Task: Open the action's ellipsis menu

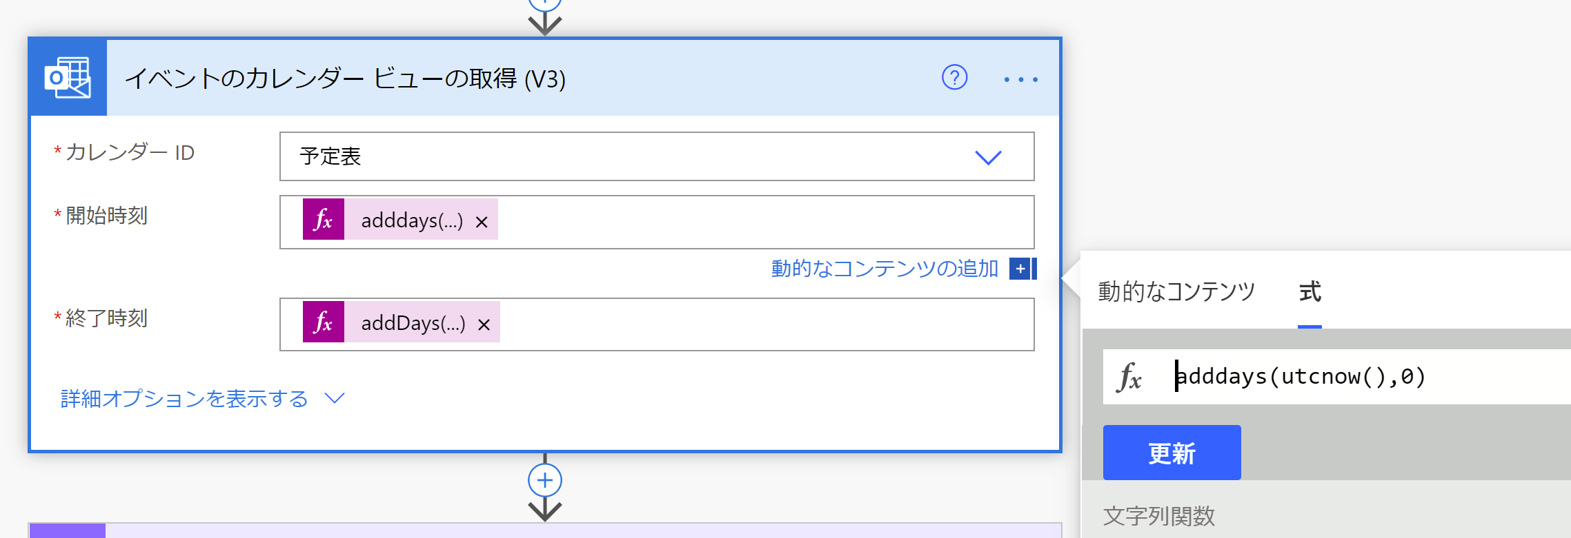Action: (x=1021, y=79)
